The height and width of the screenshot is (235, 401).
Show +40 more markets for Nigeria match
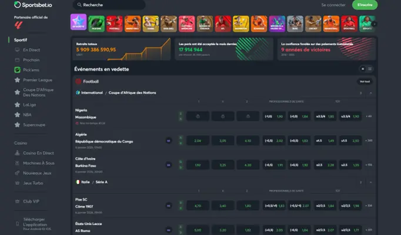pos(369,116)
